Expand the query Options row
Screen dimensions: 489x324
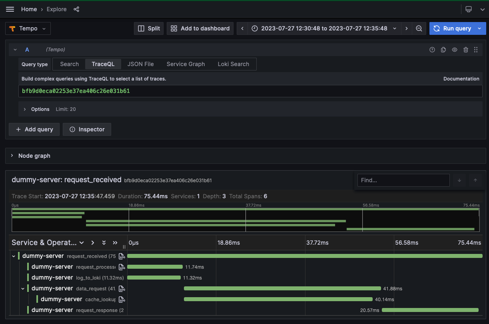(x=25, y=109)
